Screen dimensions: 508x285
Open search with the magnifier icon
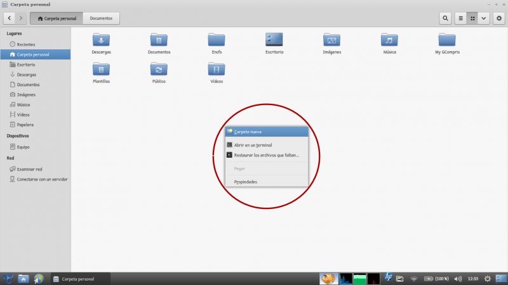[x=446, y=18]
